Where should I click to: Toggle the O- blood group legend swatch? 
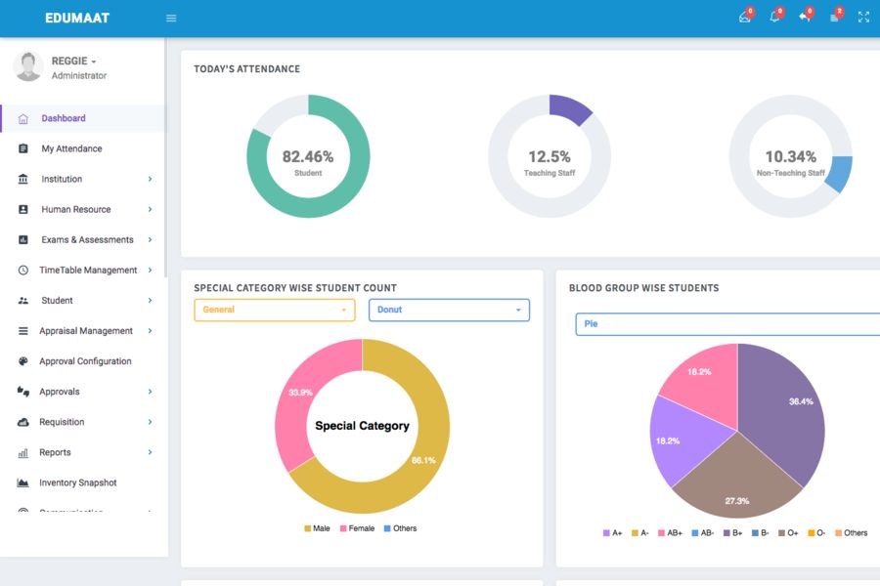point(811,532)
